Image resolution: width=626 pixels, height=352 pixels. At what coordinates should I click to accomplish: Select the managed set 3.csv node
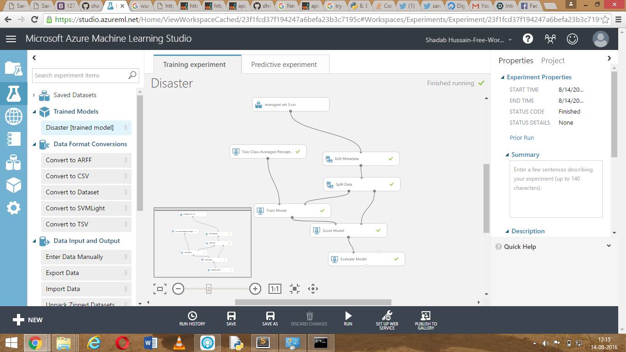[291, 104]
